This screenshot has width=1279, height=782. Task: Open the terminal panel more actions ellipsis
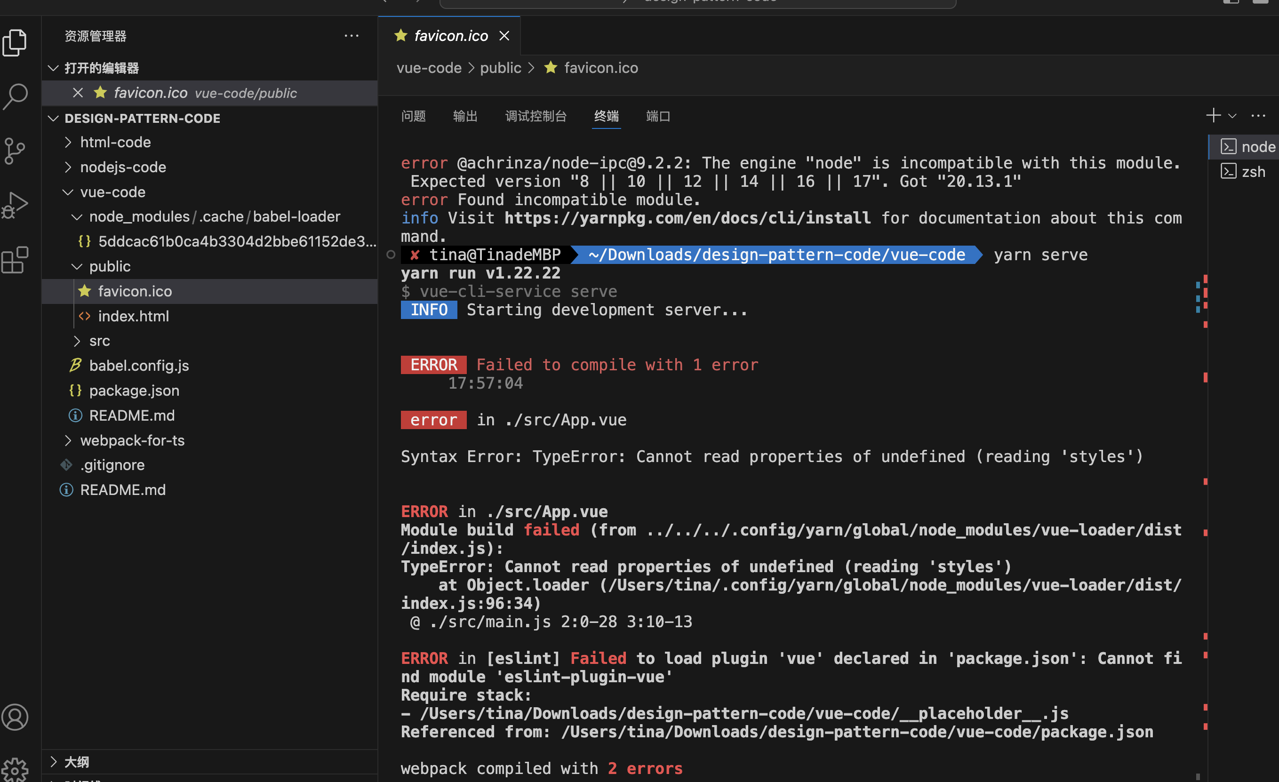(x=1258, y=116)
